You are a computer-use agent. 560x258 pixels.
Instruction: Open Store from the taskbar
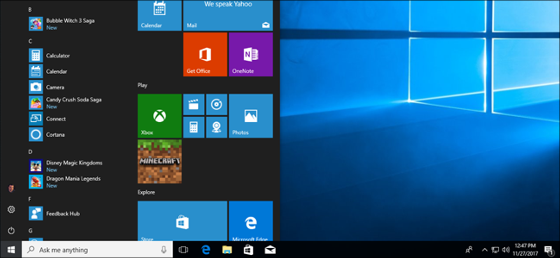click(249, 250)
